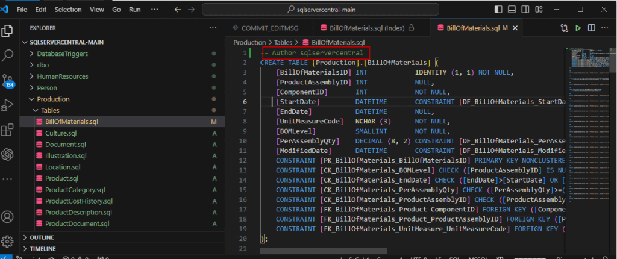Open the Accounts menu icon

pos(8,217)
